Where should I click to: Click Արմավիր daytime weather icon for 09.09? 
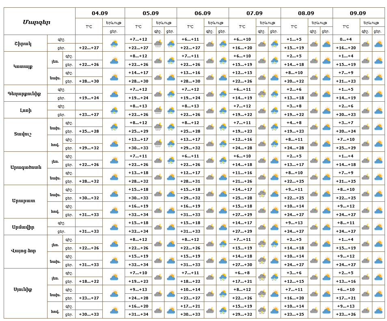tap(378, 227)
